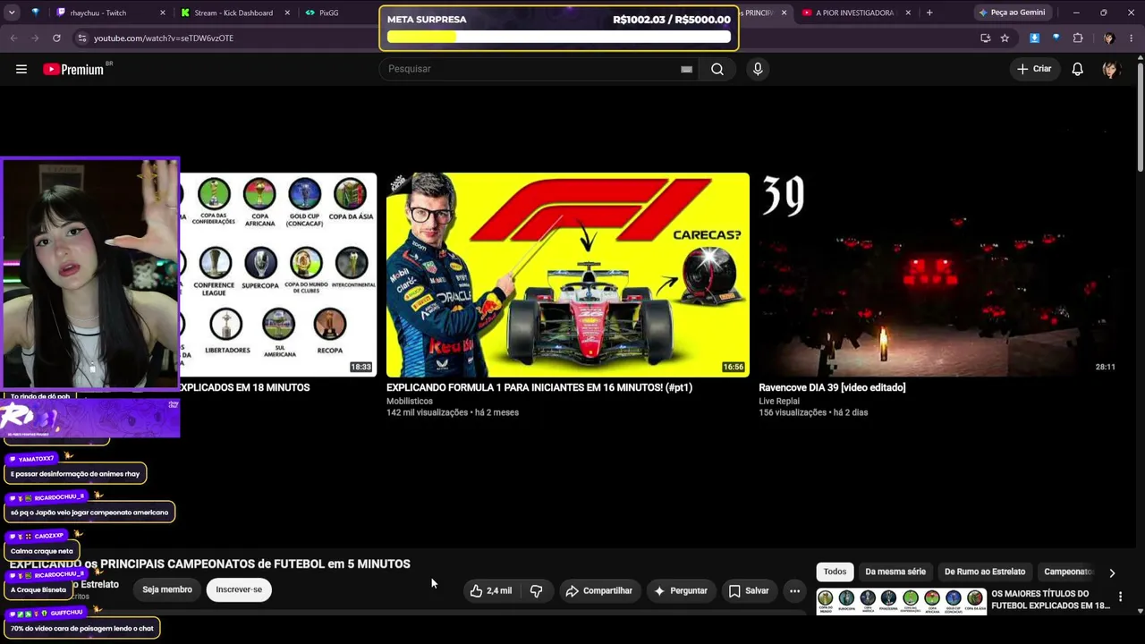Open options menu for MAIORES TÍTULOS suggestion
Viewport: 1145px width, 644px height.
point(1120,597)
